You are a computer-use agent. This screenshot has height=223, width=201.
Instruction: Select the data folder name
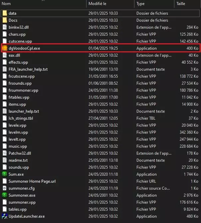click(x=12, y=13)
